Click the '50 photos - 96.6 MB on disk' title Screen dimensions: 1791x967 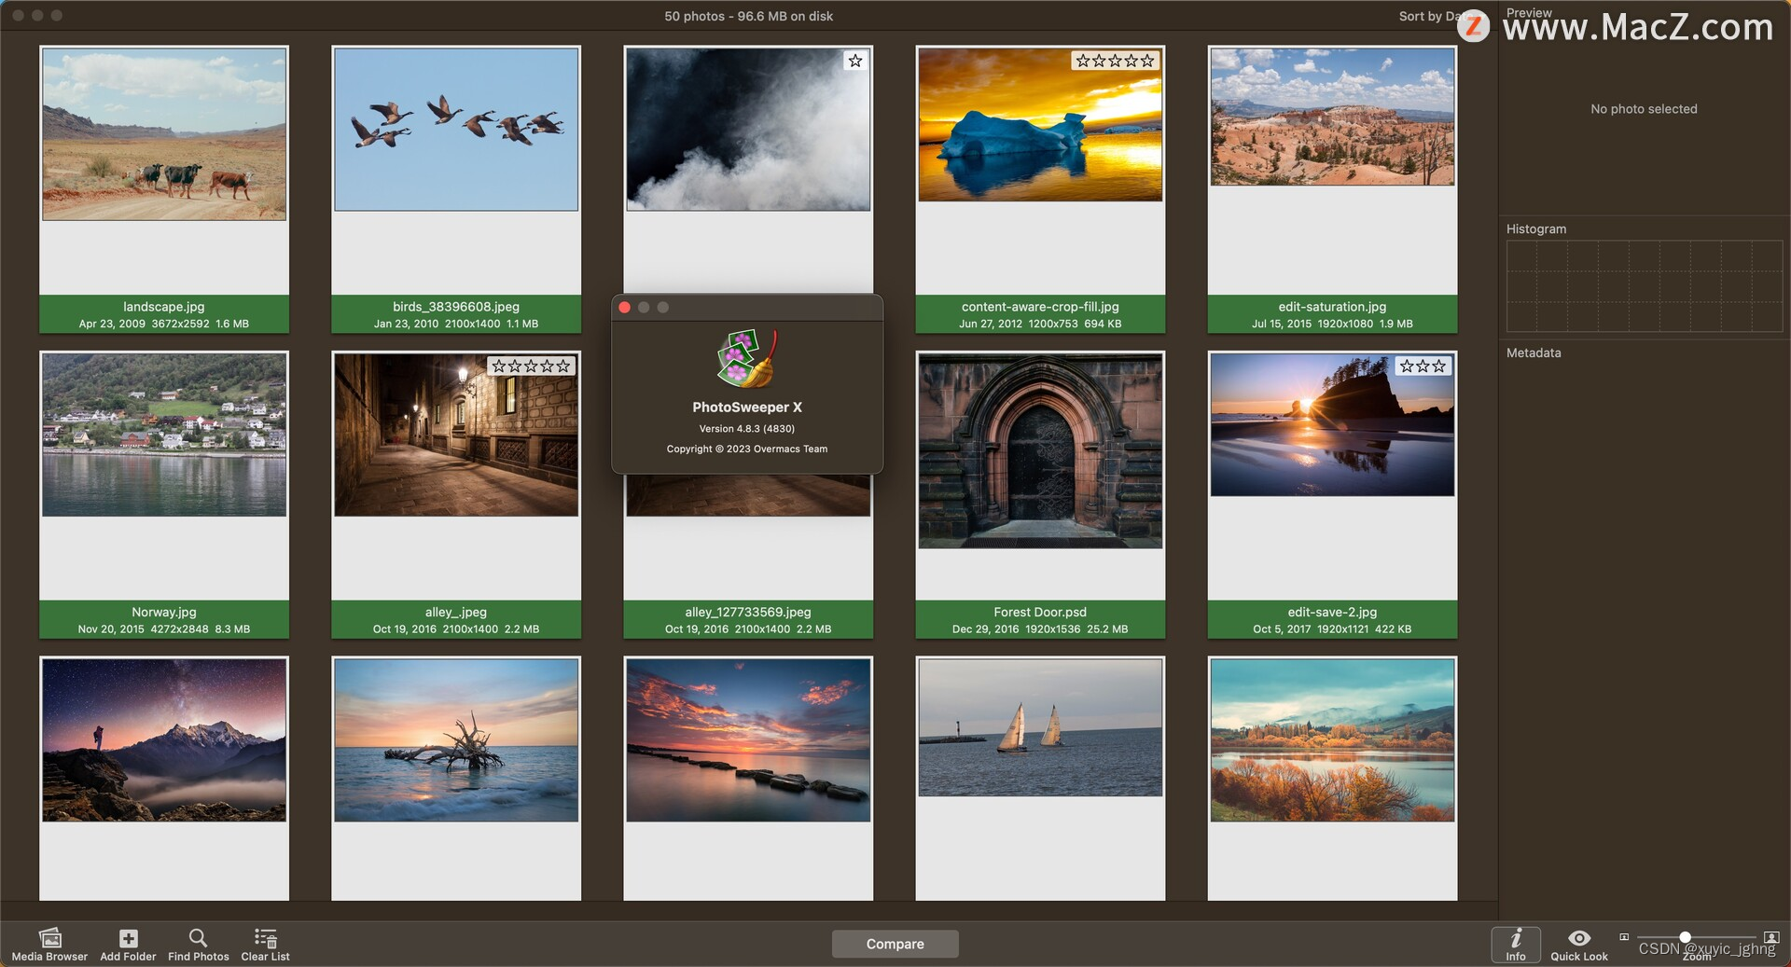pyautogui.click(x=749, y=16)
